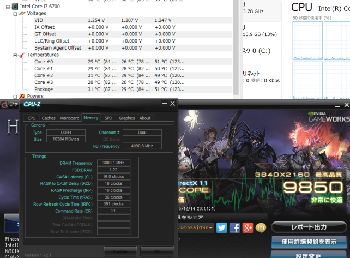The image size is (350, 258).
Task: Share to Lodestone button
Action: coord(195,228)
